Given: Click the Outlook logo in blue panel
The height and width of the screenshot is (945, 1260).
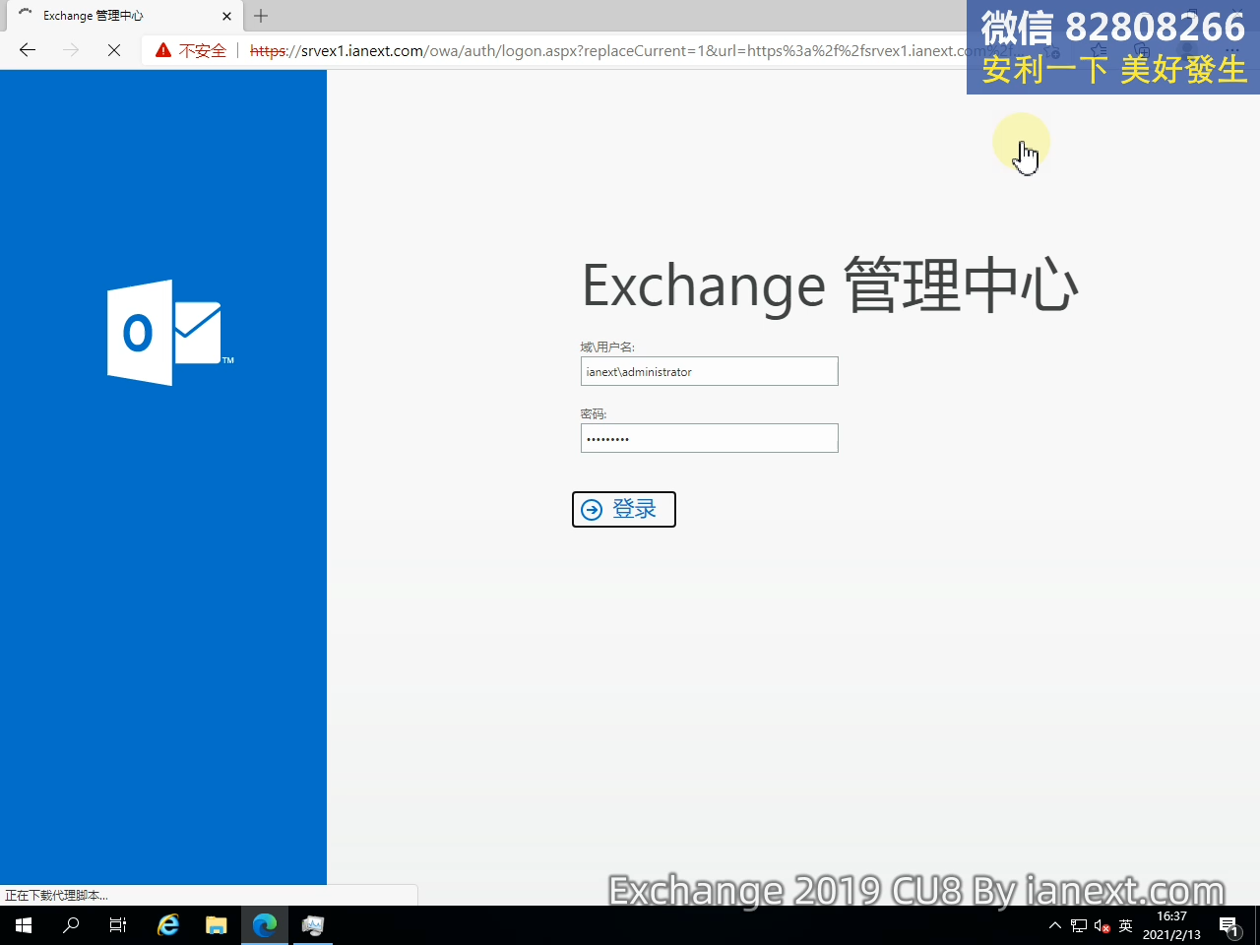Looking at the screenshot, I should tap(169, 333).
